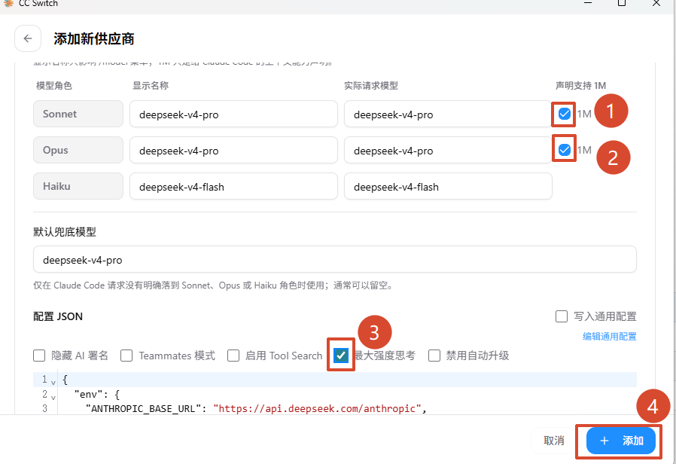Edit the Sonnet actual request model field
Image resolution: width=676 pixels, height=464 pixels.
448,114
